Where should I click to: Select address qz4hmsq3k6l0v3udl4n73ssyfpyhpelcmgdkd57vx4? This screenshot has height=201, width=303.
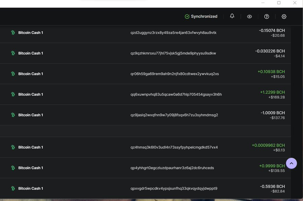pyautogui.click(x=174, y=147)
